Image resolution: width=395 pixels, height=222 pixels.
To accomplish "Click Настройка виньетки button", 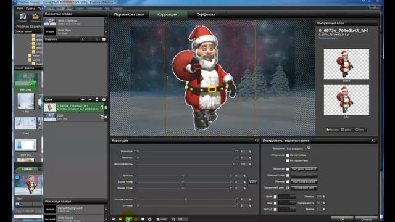I will 304,169.
